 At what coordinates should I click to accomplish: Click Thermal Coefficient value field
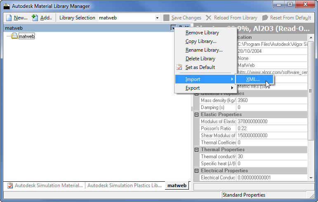click(272, 143)
